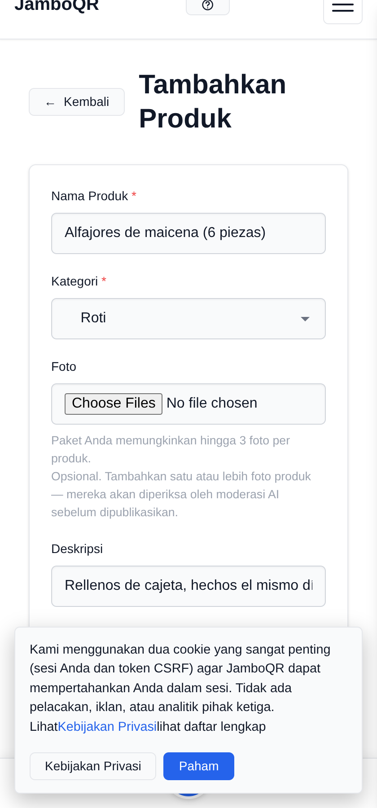Image resolution: width=377 pixels, height=808 pixels.
Task: Click the caret arrow in Kategori select
Action: point(305,319)
